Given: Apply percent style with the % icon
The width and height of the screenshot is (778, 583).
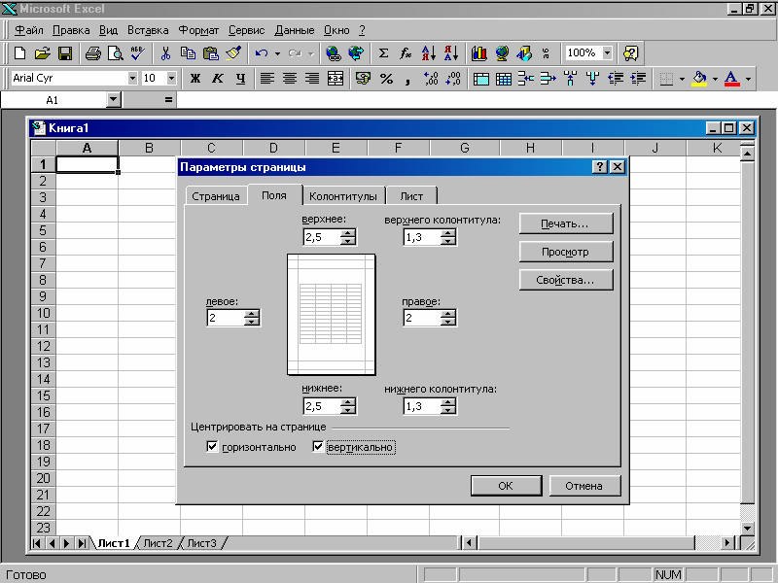Looking at the screenshot, I should coord(386,79).
